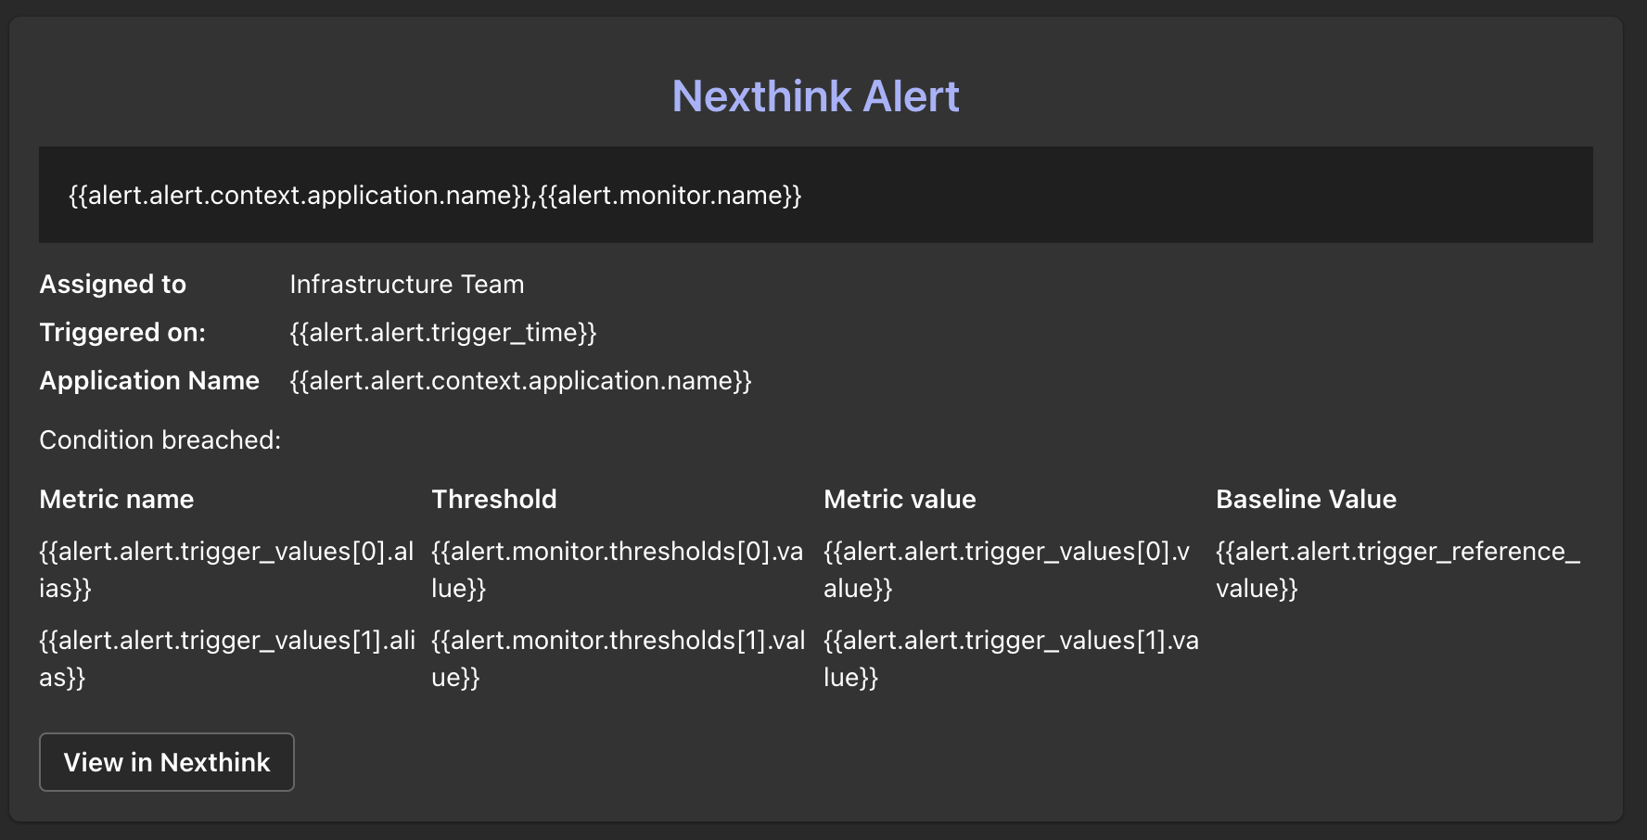Select the Infrastructure Team value
The height and width of the screenshot is (840, 1647).
[407, 284]
